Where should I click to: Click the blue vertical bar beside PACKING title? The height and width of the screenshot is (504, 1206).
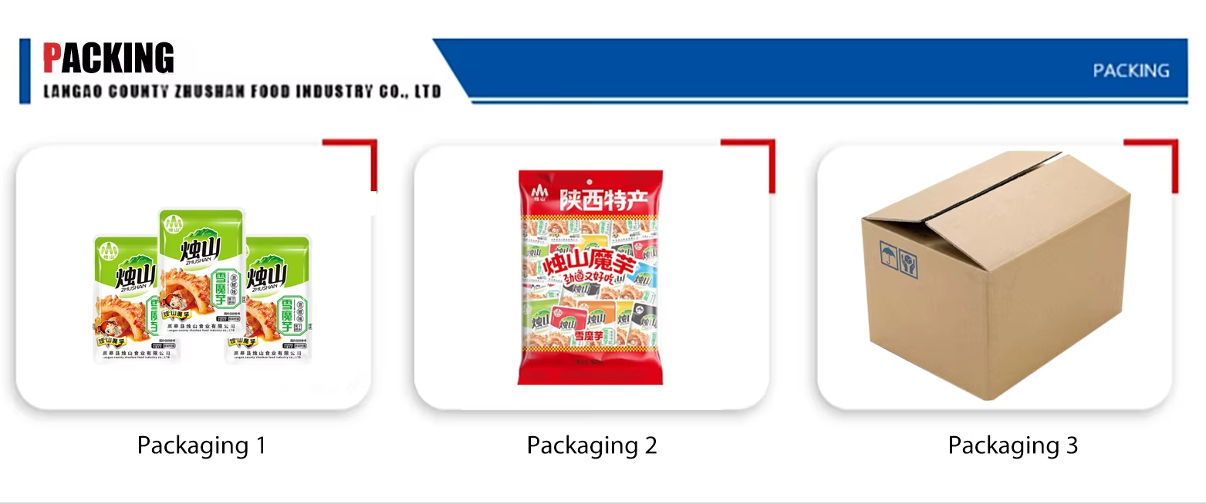coord(25,71)
